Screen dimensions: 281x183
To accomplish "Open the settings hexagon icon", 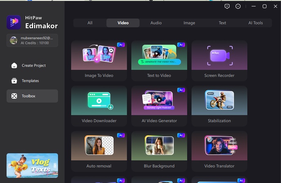I will 238,7.
